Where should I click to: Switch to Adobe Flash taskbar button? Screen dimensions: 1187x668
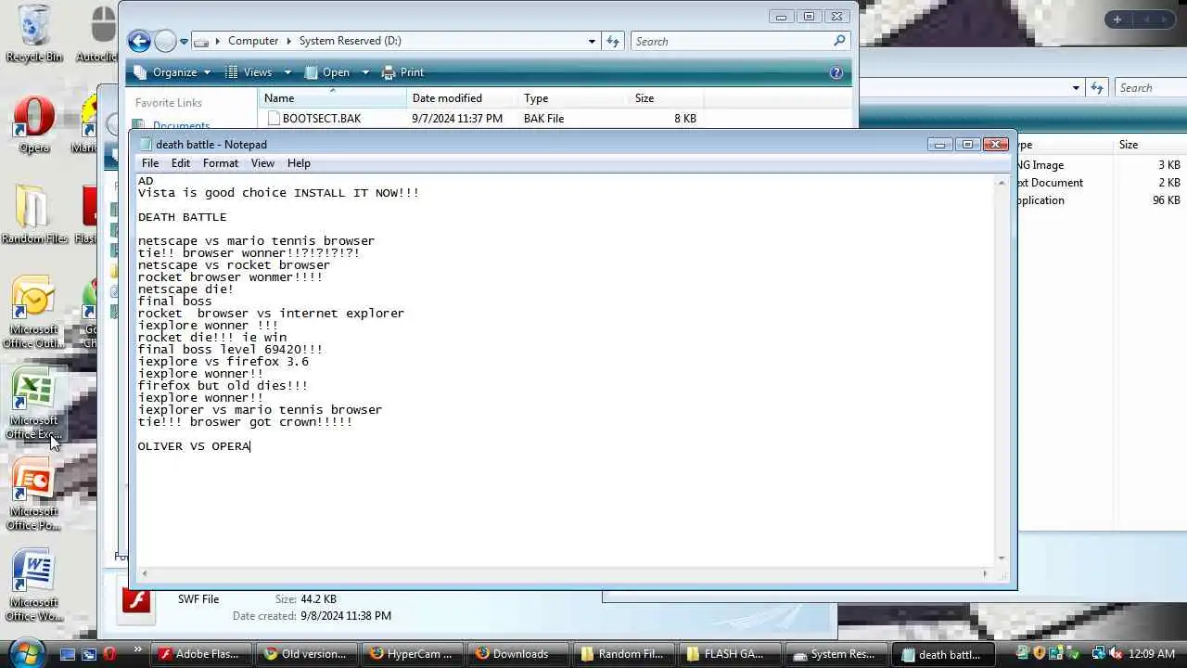click(202, 654)
